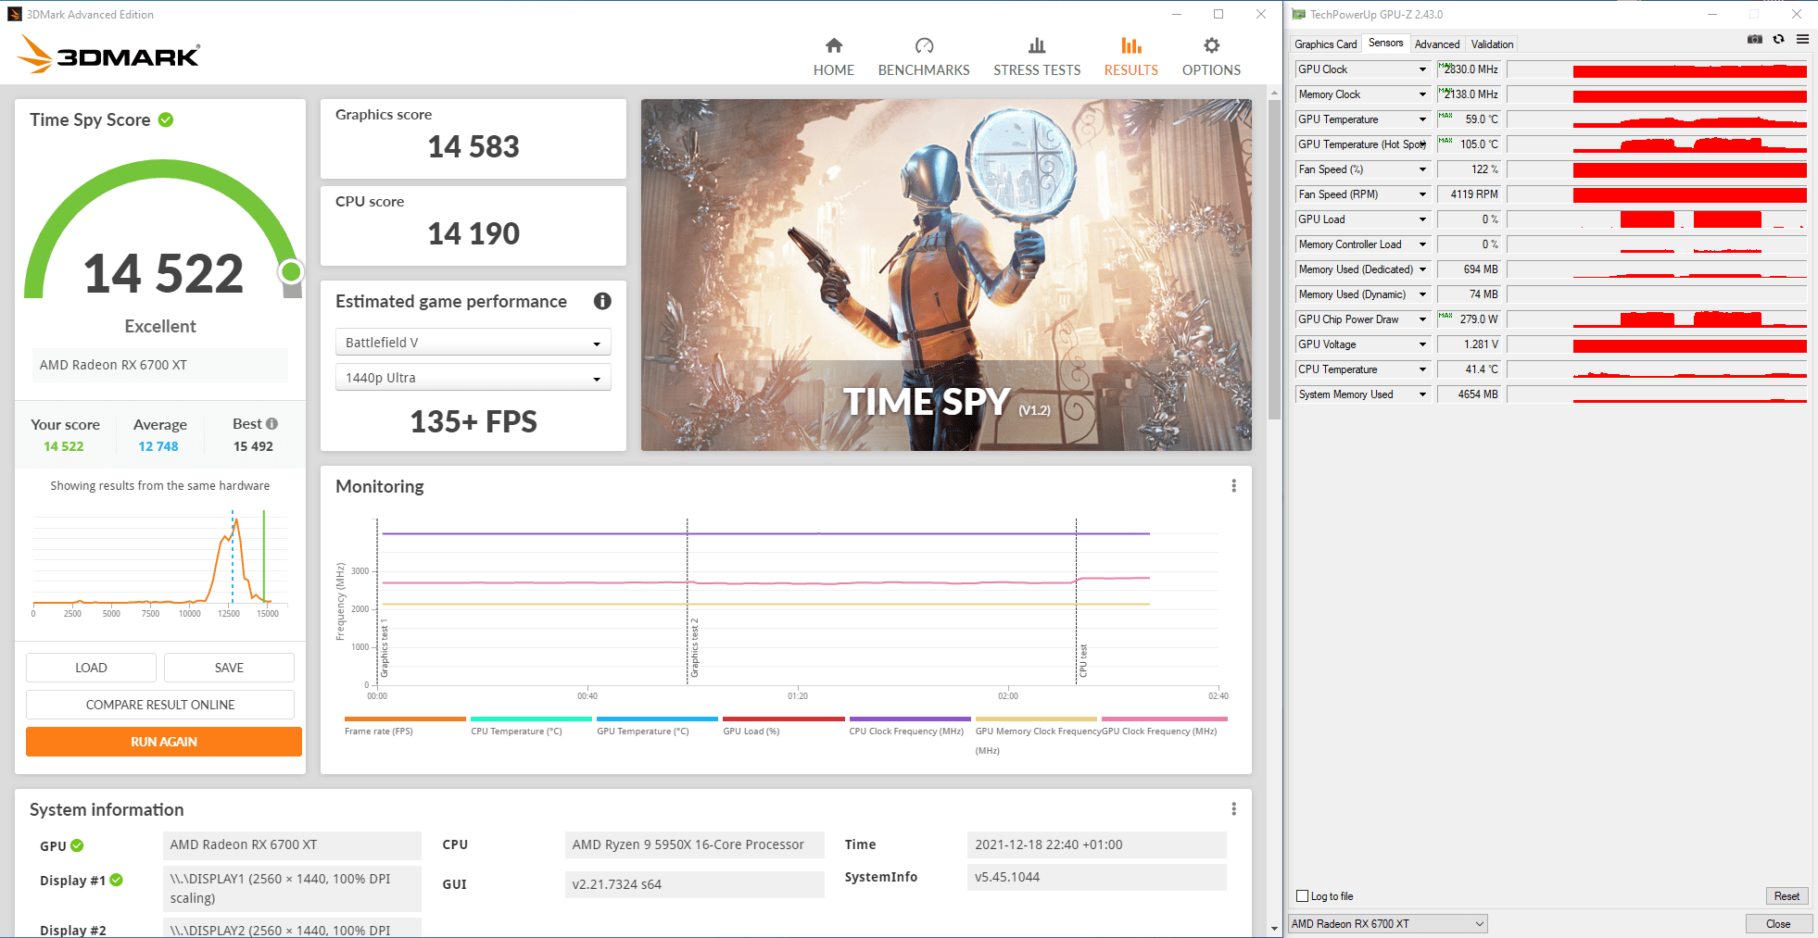Click the green check next to GPU label
This screenshot has height=938, width=1818.
coord(77,845)
